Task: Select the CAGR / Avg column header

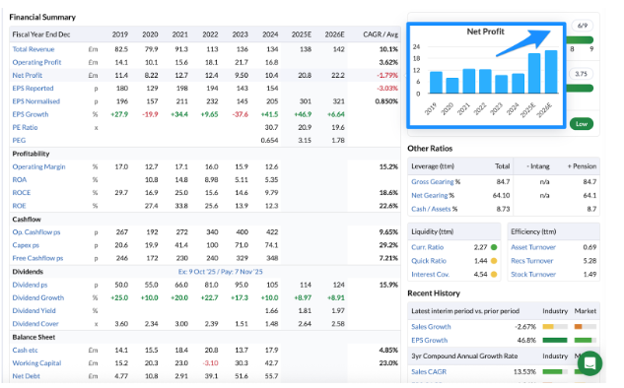Action: pyautogui.click(x=381, y=34)
